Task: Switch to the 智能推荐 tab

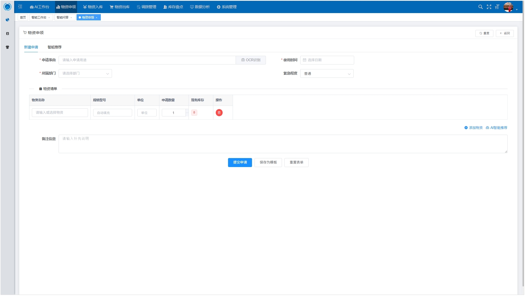Action: [x=54, y=47]
